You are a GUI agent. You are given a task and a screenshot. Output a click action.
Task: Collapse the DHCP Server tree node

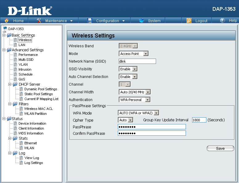click(x=10, y=84)
